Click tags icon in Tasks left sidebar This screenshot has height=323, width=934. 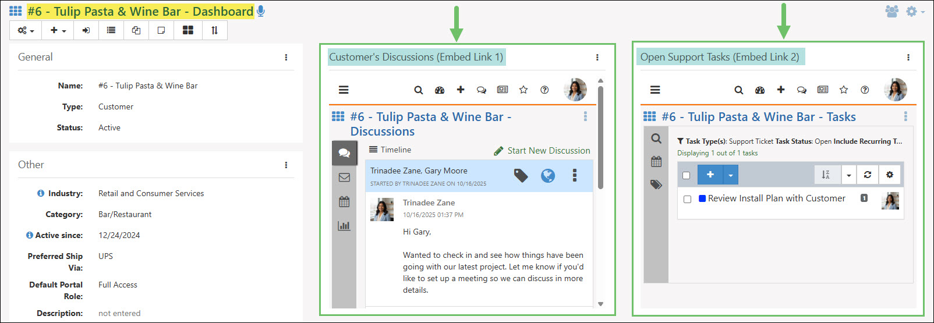(x=656, y=184)
